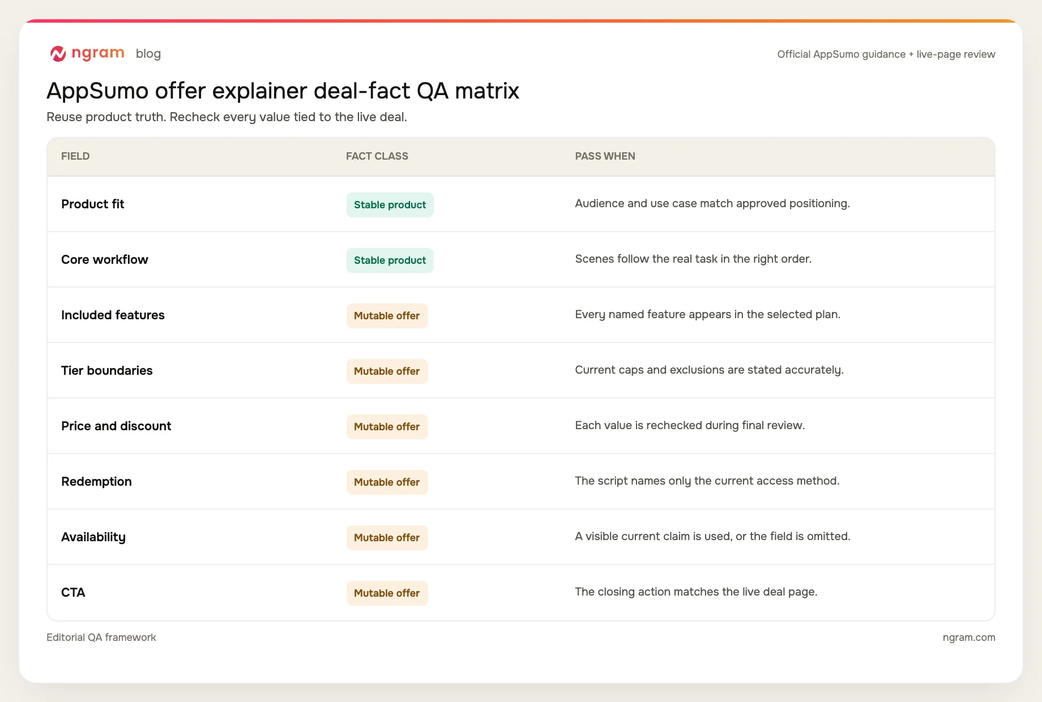Click the FIELD column header
This screenshot has height=702, width=1042.
coord(75,156)
